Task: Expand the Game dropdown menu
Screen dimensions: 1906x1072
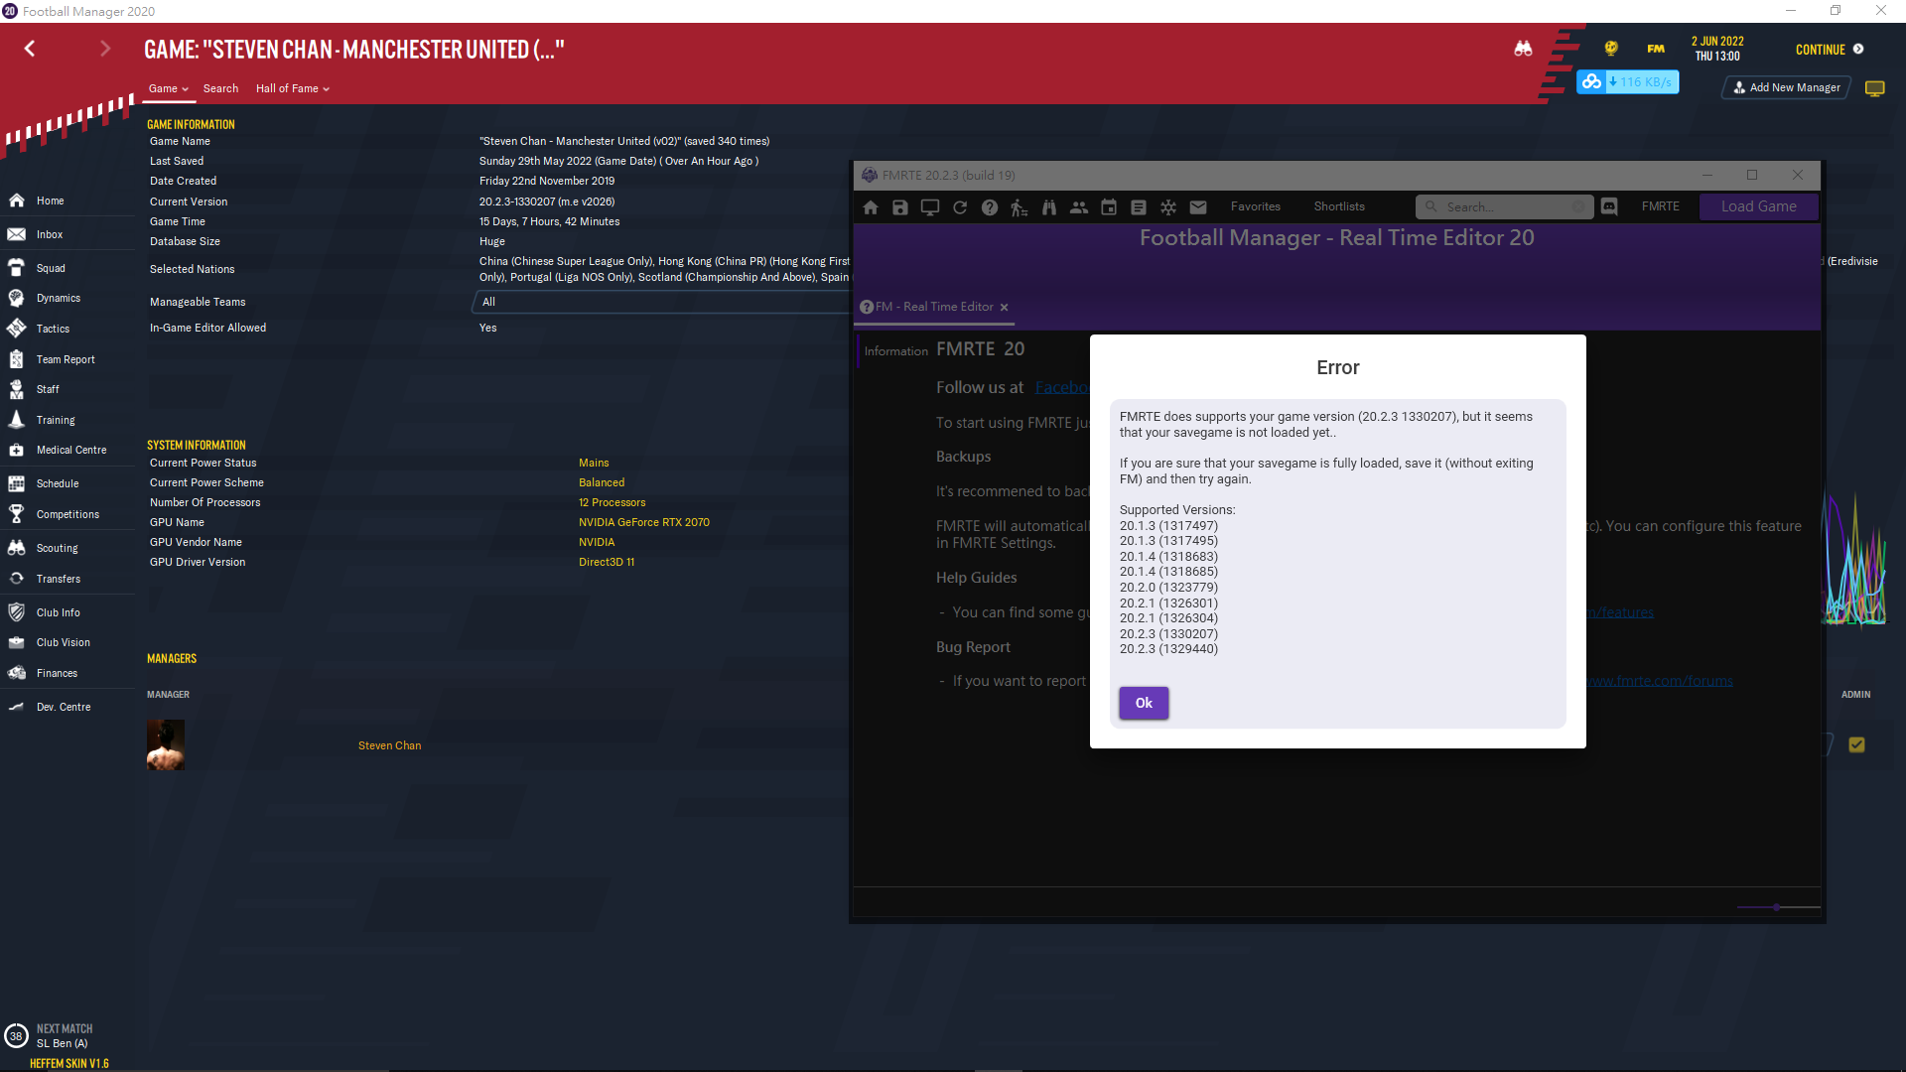Action: point(168,88)
